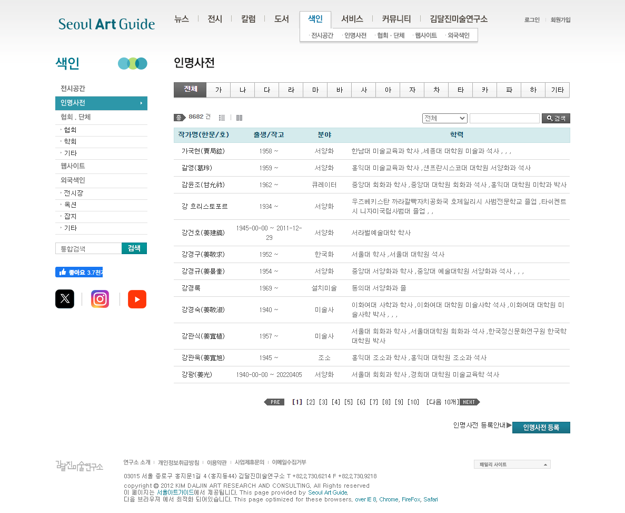Click the 인명사전 등록 button

tap(541, 428)
